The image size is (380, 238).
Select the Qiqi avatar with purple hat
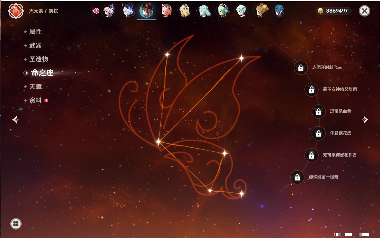pos(109,11)
